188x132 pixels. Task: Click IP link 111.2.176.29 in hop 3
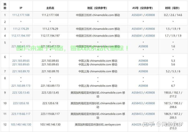(21, 29)
